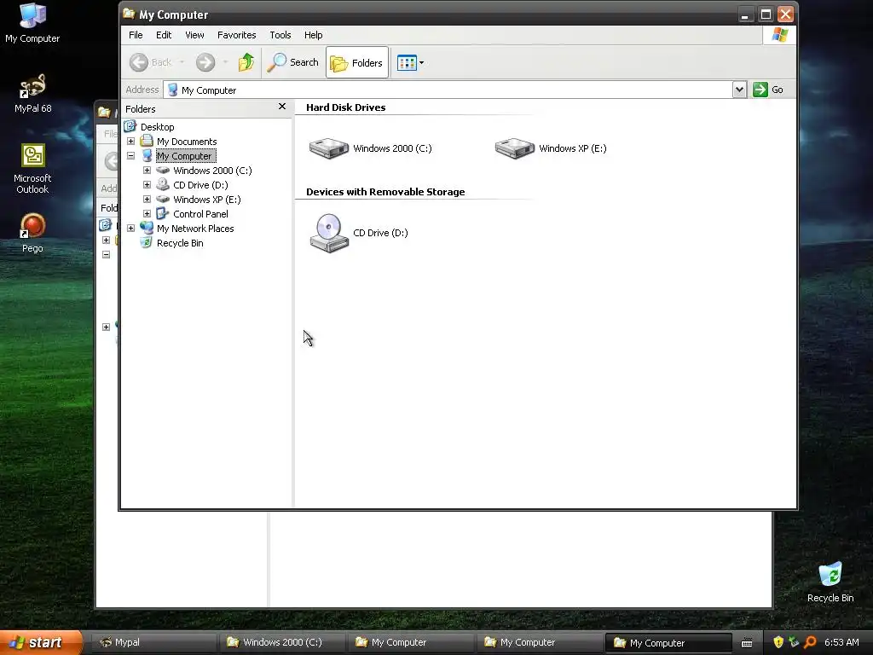Click the orange magnifier tray icon

point(810,642)
